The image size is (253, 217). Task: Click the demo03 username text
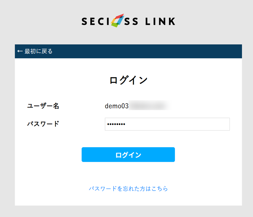(117, 106)
